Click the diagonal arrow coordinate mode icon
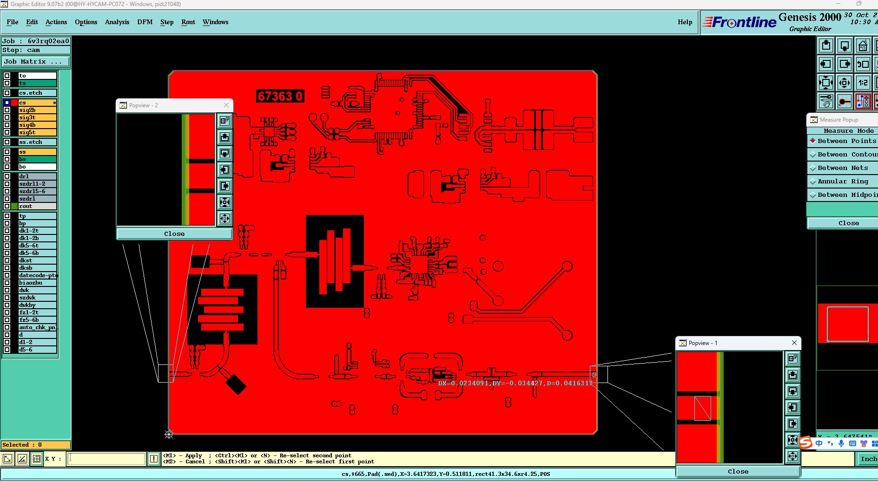878x481 pixels. pos(8,459)
